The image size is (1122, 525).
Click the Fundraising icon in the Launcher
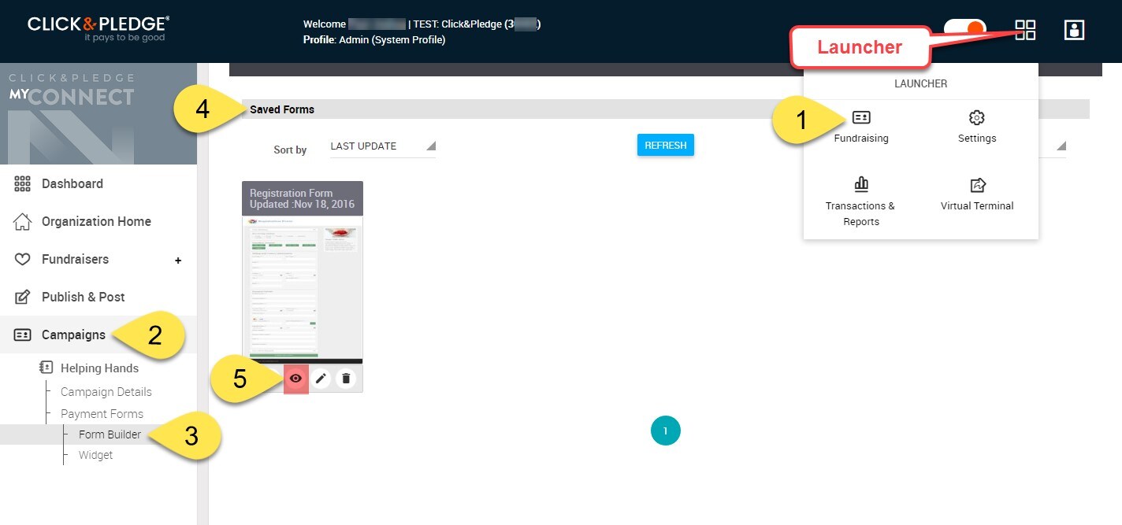pos(861,118)
